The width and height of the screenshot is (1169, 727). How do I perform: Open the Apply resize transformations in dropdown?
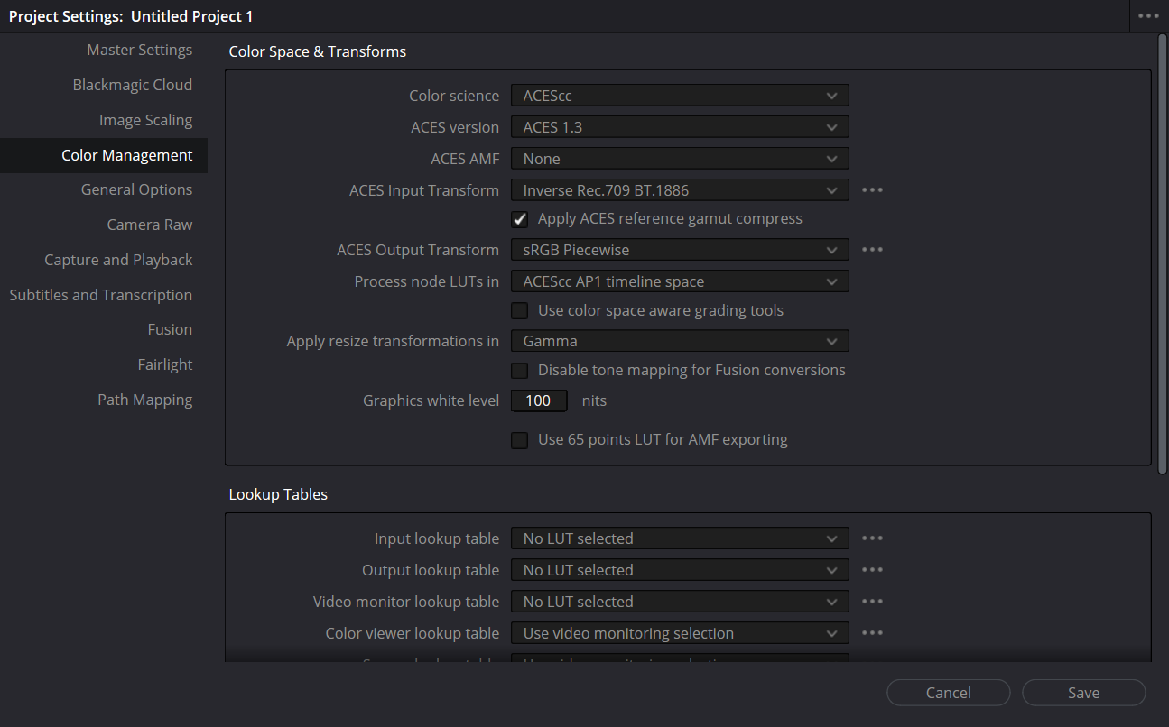(679, 341)
